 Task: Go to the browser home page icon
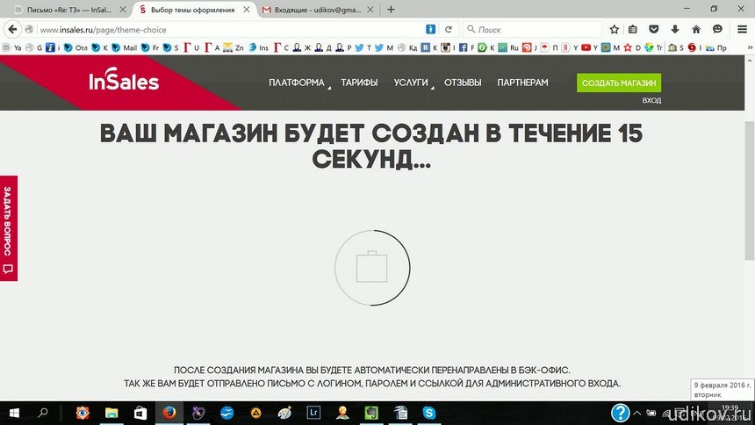(696, 29)
